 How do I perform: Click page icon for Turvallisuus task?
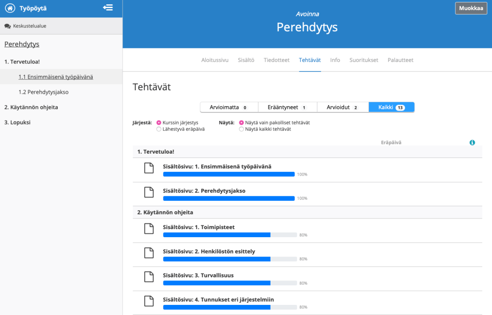pos(149,277)
